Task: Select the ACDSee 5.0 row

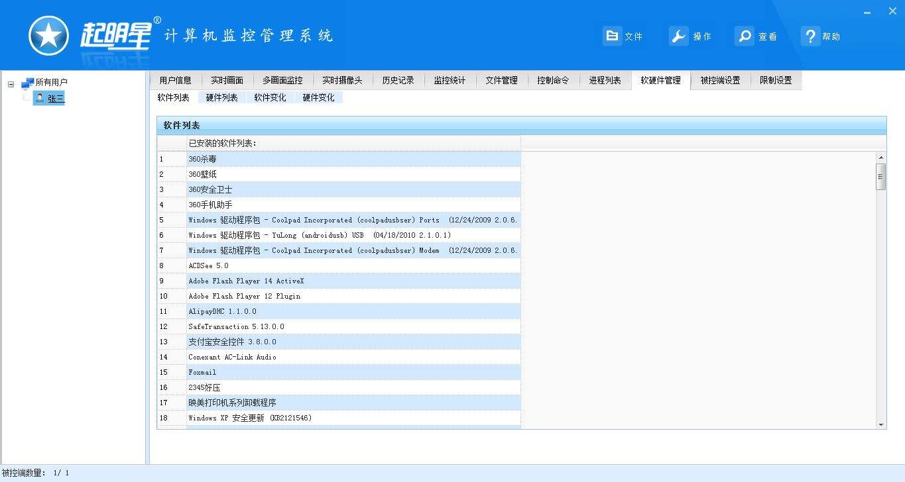Action: click(x=339, y=265)
